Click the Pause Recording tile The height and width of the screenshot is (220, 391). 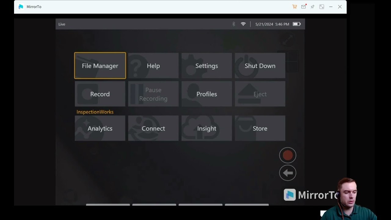(x=153, y=94)
